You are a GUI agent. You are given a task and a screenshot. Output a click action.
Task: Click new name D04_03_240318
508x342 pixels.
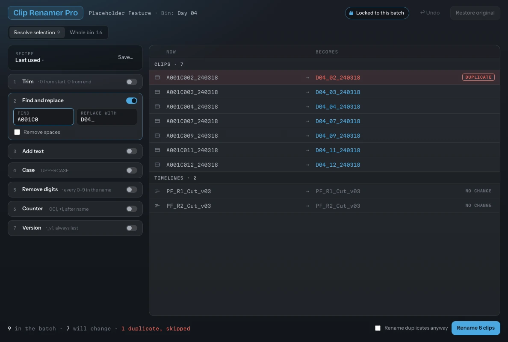tap(337, 92)
